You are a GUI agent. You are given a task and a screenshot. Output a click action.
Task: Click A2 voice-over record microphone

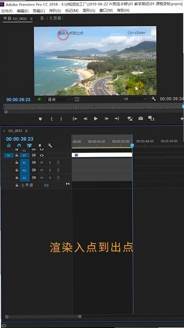coord(58,170)
